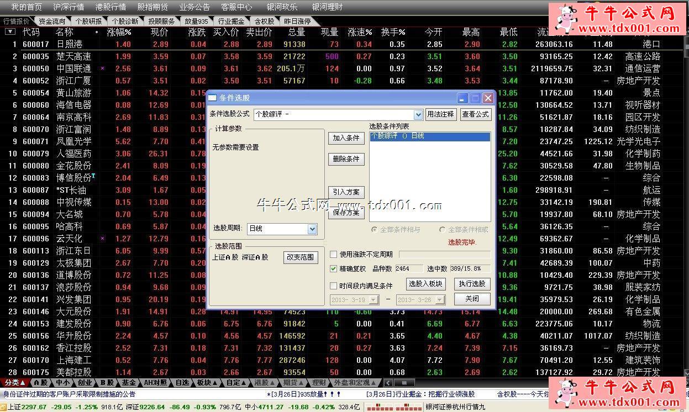
Task: Switch to the 行业掘金 tab
Action: pos(232,22)
